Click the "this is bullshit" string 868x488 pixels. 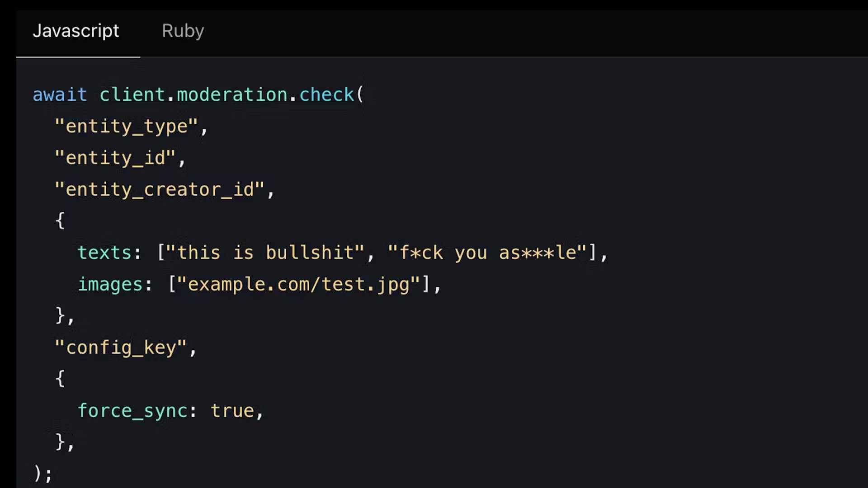pos(265,253)
